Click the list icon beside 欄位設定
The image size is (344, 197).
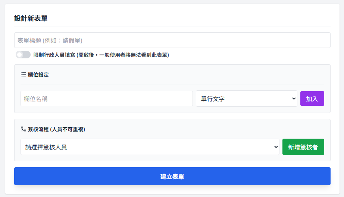pos(23,75)
